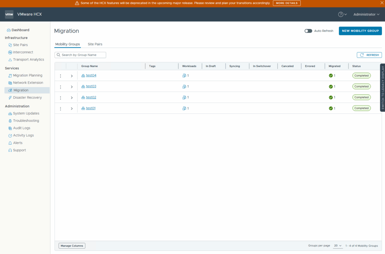Enable the Auto Refresh toggle

(x=308, y=31)
